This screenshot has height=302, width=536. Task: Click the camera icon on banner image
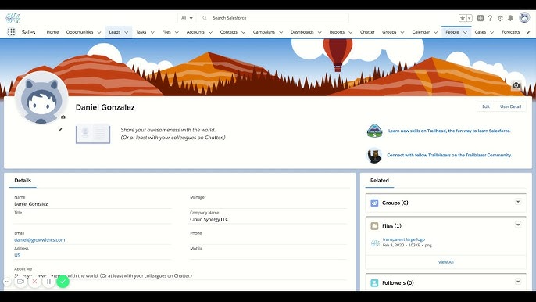click(516, 85)
